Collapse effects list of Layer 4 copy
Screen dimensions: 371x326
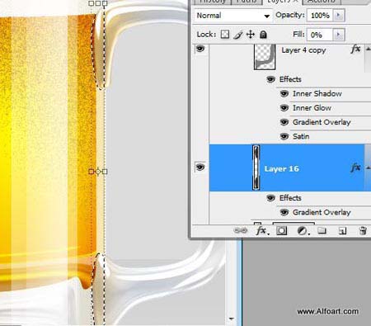click(368, 50)
